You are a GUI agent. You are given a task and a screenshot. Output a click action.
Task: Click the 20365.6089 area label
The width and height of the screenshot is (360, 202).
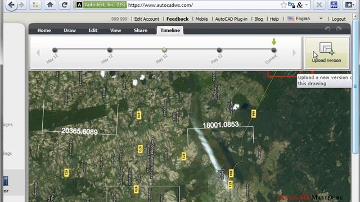coord(79,131)
